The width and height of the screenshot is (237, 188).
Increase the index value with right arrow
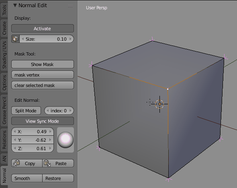coord(70,111)
